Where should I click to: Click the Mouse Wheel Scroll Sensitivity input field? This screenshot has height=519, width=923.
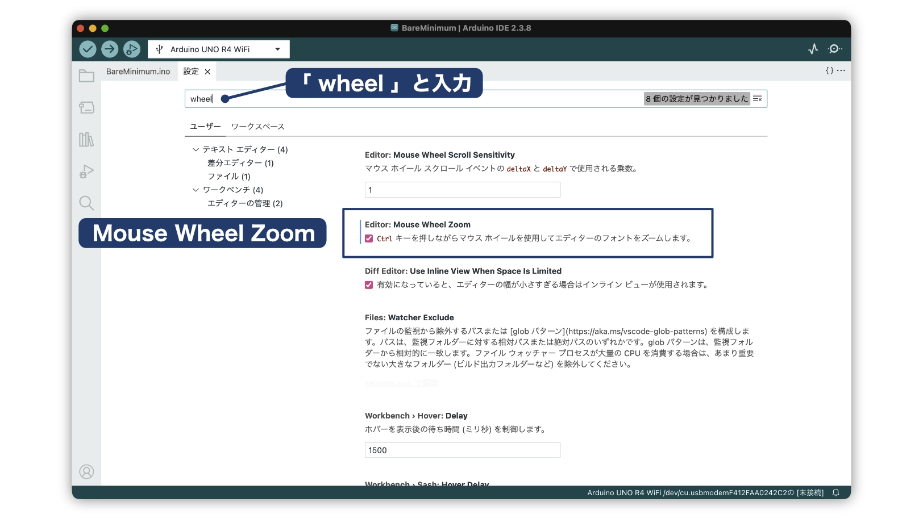pyautogui.click(x=463, y=190)
